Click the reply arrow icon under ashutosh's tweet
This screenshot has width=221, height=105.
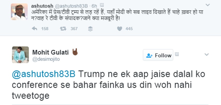pyautogui.click(x=34, y=29)
